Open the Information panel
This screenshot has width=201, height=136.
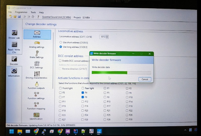point(14,72)
